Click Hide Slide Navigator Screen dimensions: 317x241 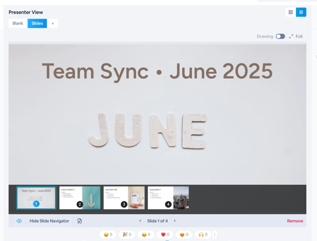pos(49,221)
